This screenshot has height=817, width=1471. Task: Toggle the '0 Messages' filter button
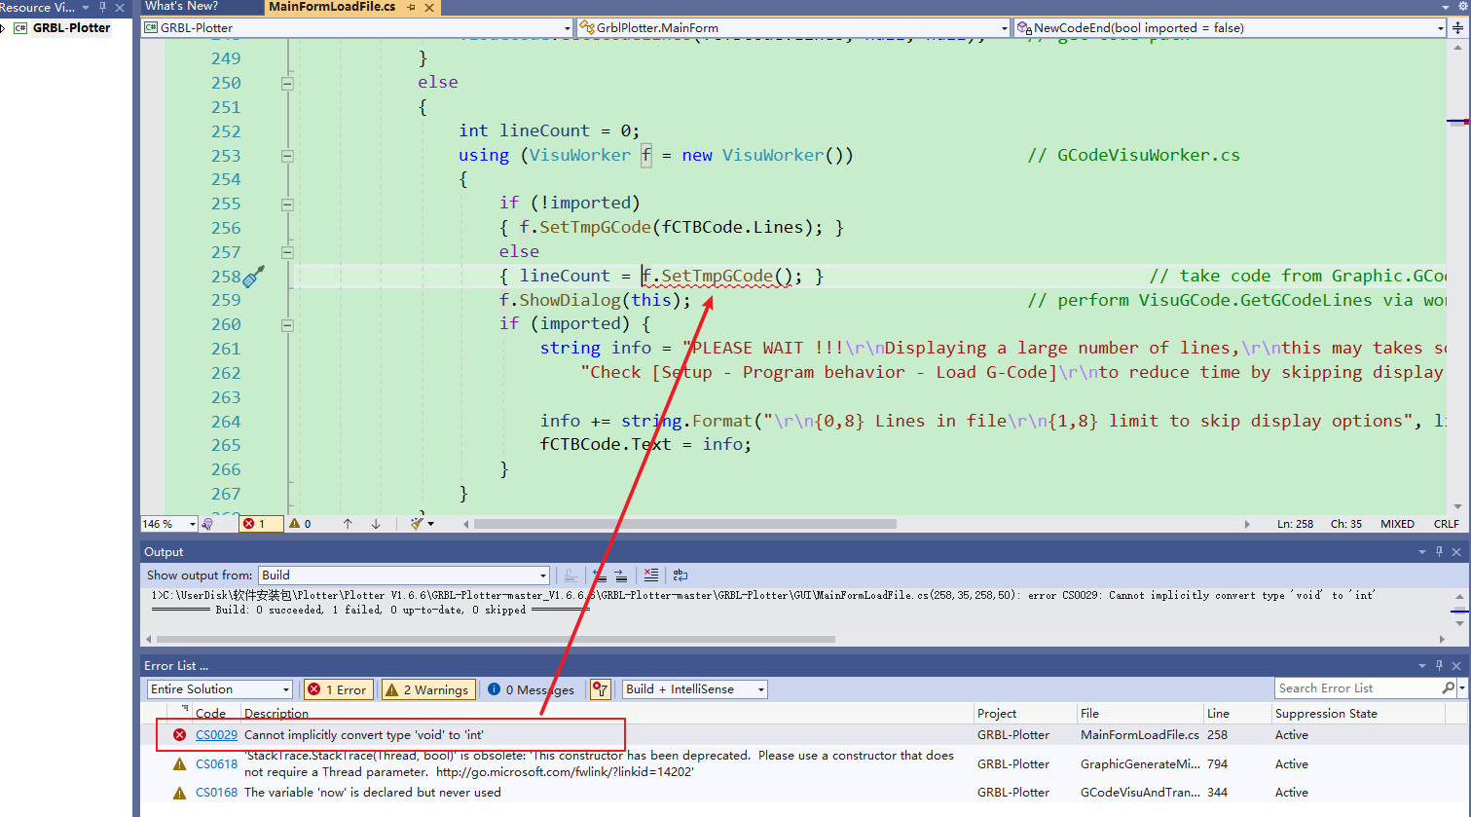click(532, 689)
